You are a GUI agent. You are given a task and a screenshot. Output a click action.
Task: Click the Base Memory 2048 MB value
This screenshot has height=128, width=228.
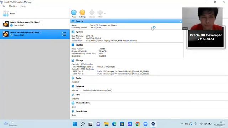[x=90, y=36]
